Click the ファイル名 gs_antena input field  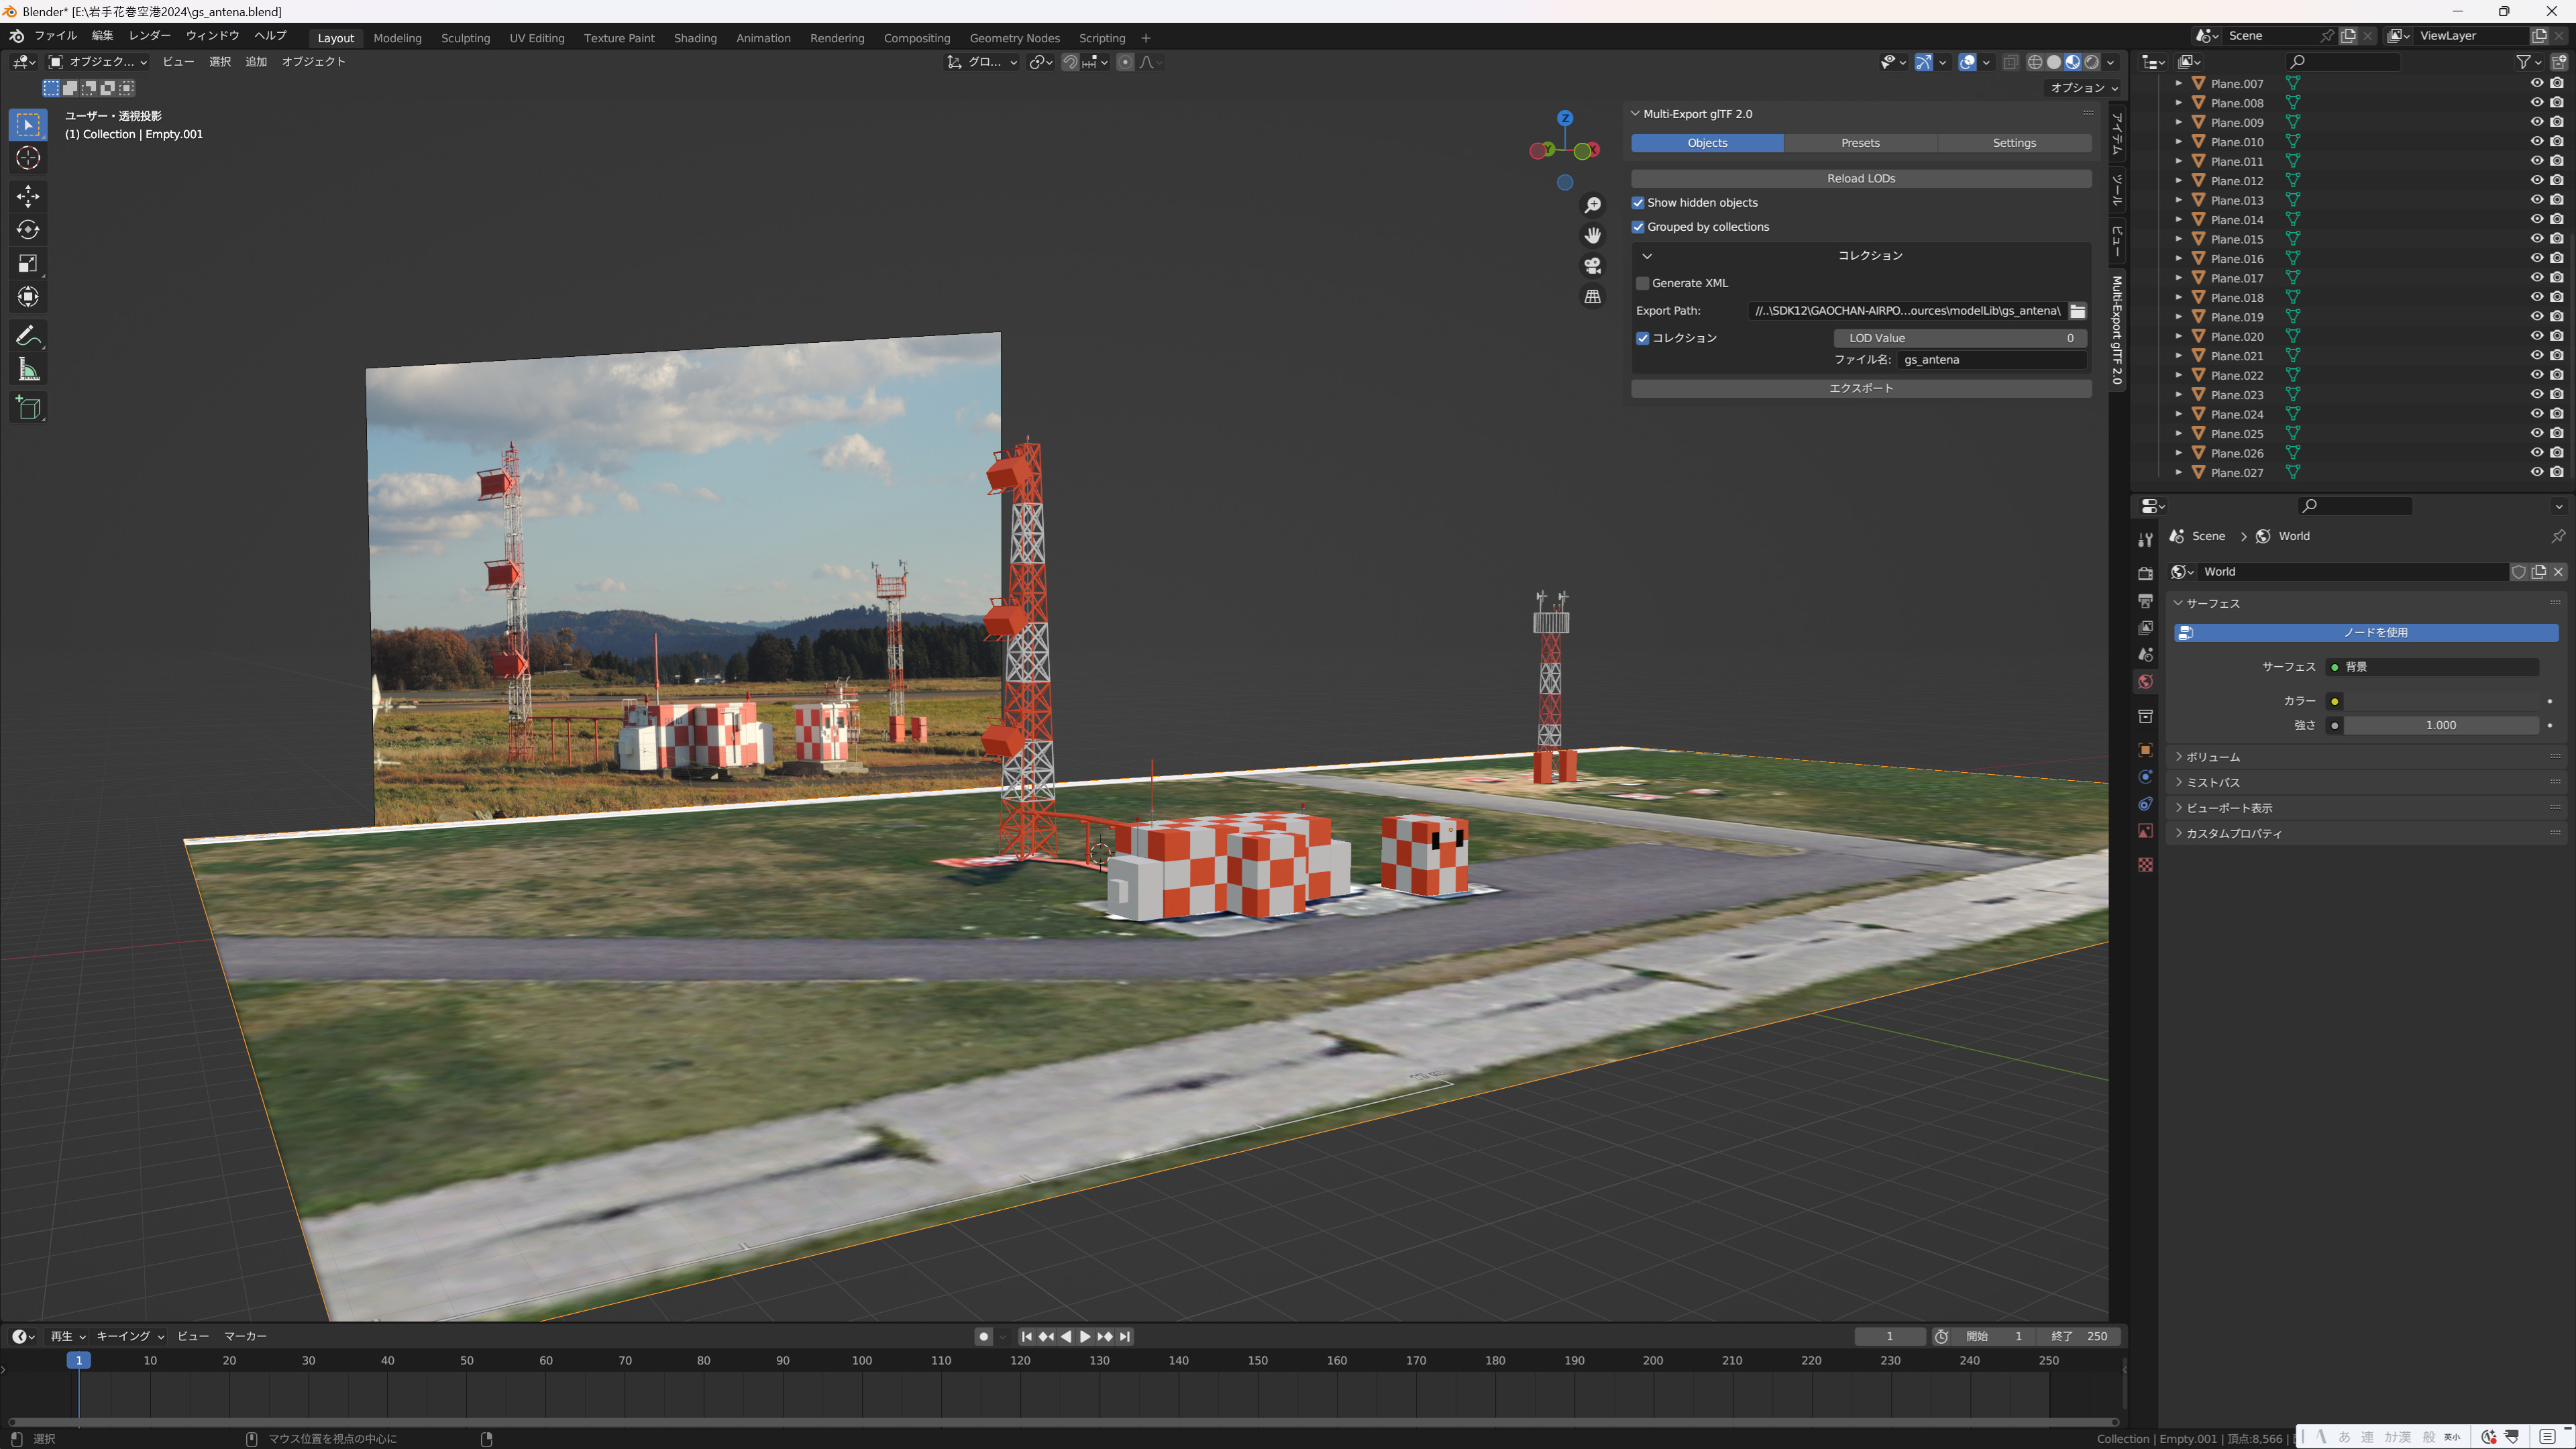point(1991,360)
